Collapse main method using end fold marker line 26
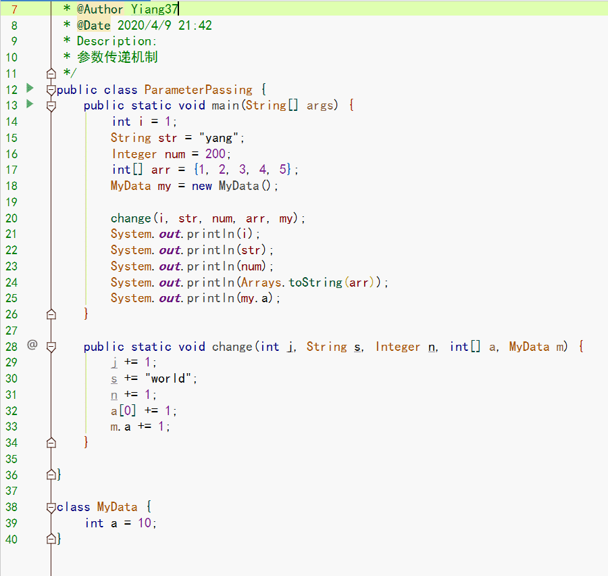Viewport: 608px width, 576px height. [51, 314]
